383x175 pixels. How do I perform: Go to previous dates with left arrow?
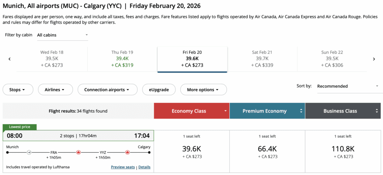9,59
